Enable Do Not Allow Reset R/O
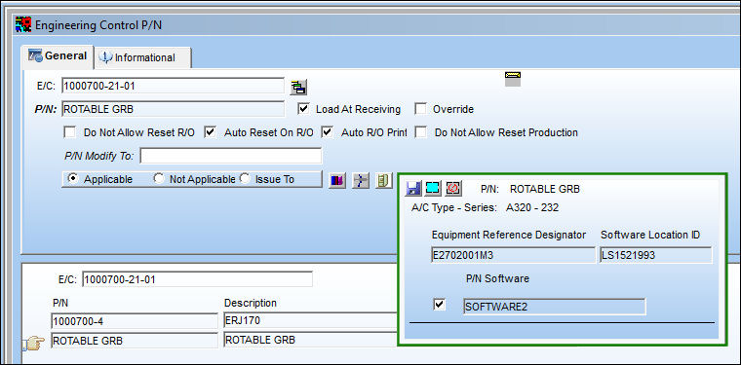Screen dimensions: 741x365 (70, 132)
